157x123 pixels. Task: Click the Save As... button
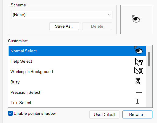click(x=64, y=26)
